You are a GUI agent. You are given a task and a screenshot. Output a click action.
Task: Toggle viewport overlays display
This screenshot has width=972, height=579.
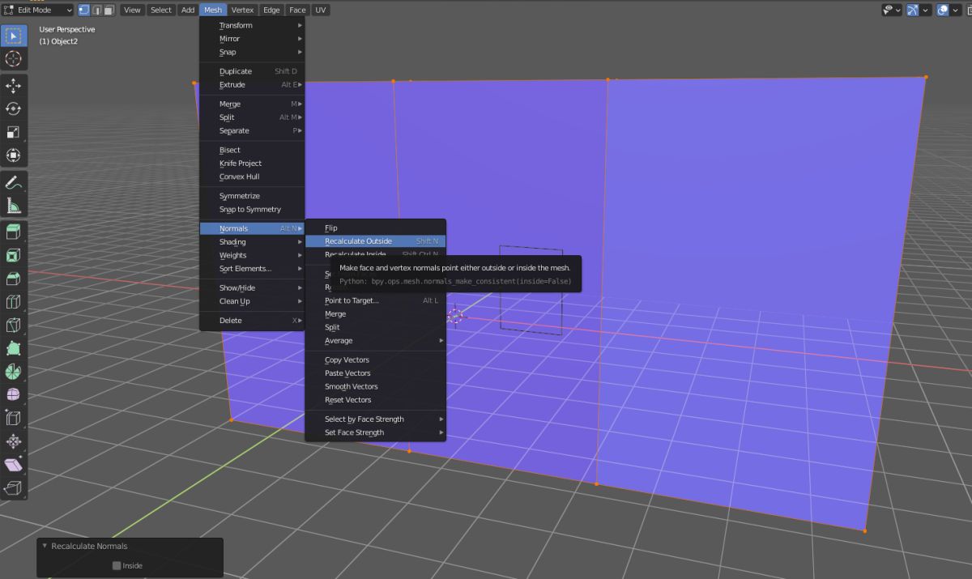[943, 10]
